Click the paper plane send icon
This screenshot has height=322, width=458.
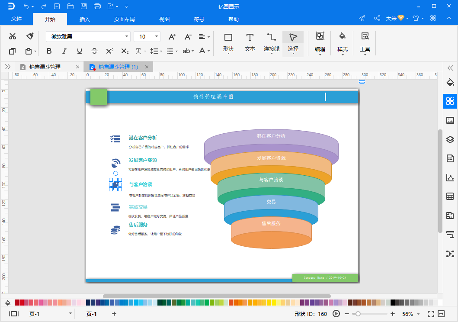coord(362,18)
